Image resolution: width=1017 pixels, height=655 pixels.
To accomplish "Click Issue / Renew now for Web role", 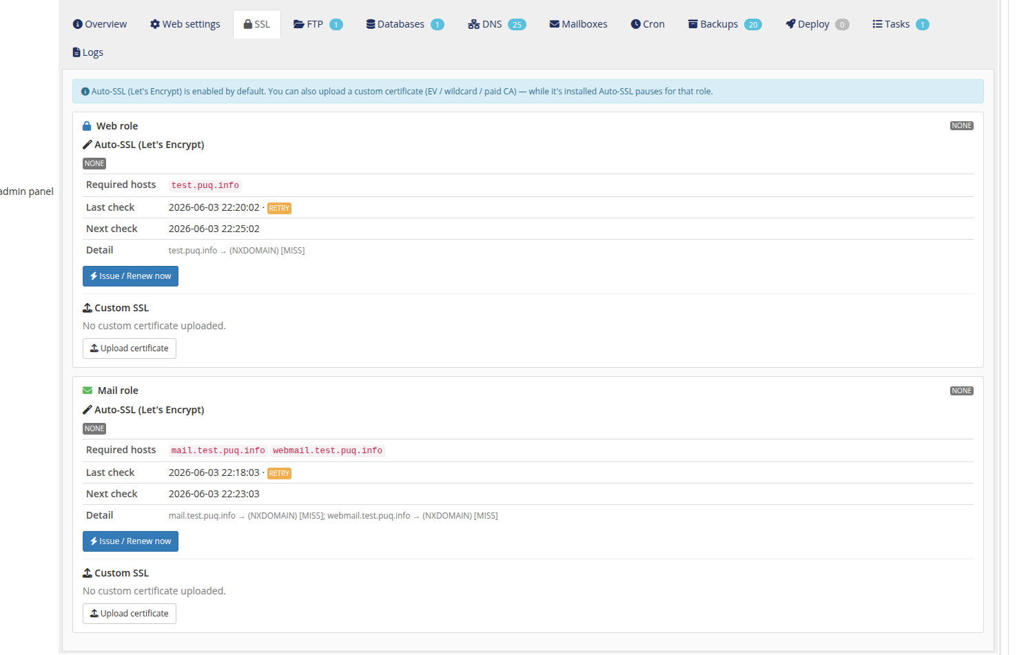I will (x=130, y=276).
